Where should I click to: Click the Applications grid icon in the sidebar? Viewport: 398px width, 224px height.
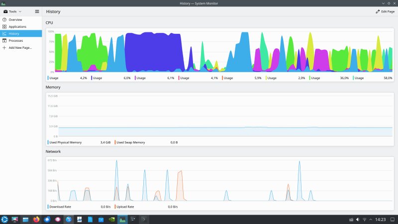(x=4, y=27)
